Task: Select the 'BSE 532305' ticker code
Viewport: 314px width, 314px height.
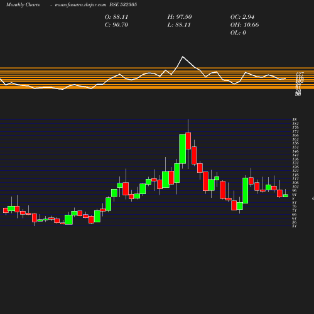Action: click(x=123, y=5)
